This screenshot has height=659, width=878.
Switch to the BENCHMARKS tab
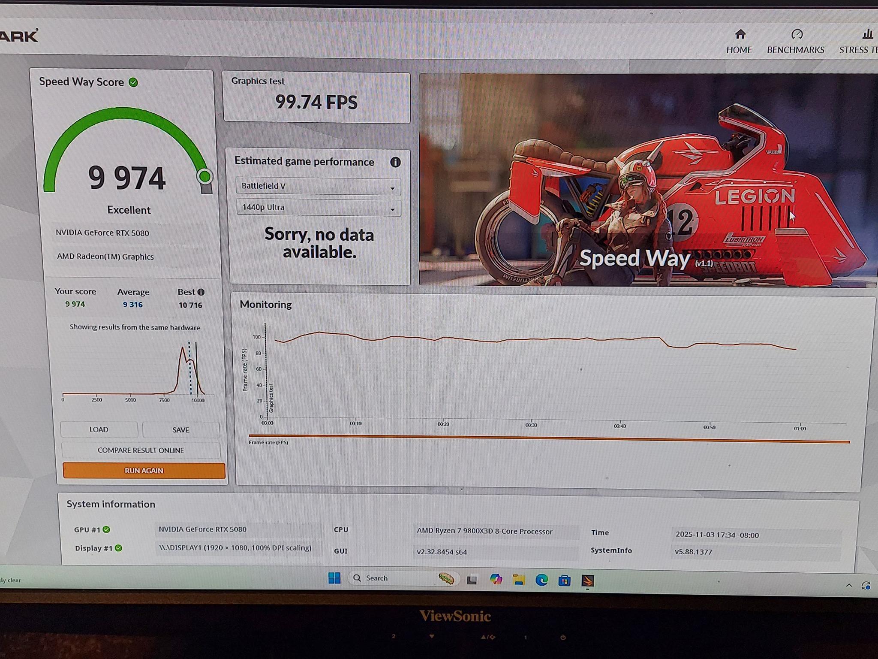(x=796, y=42)
